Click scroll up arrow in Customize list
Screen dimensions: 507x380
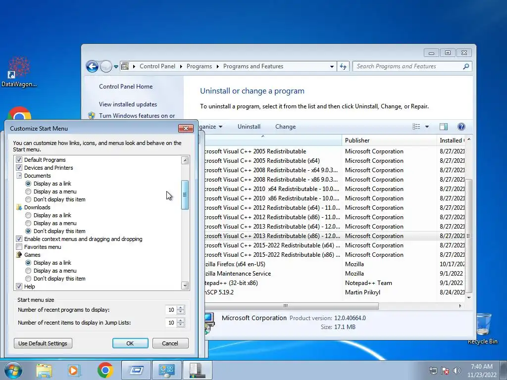point(185,160)
